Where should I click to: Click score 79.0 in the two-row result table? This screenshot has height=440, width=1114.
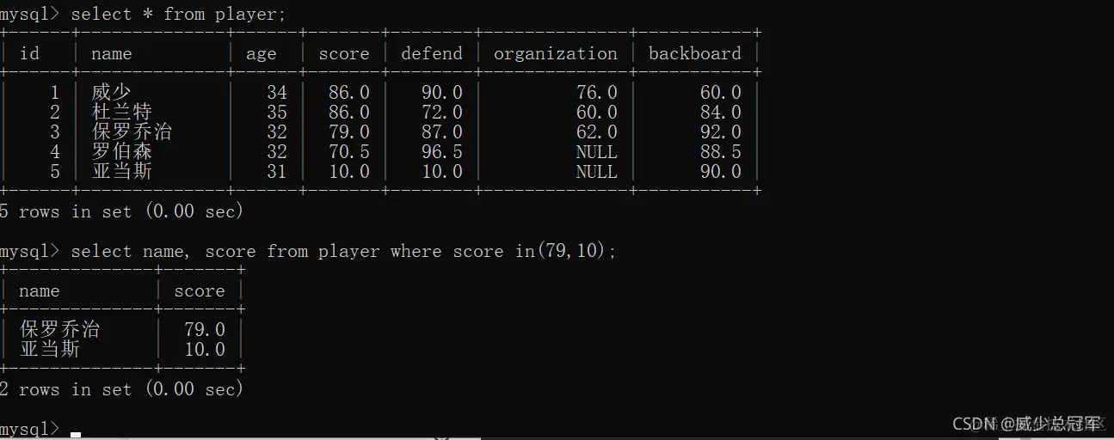205,329
